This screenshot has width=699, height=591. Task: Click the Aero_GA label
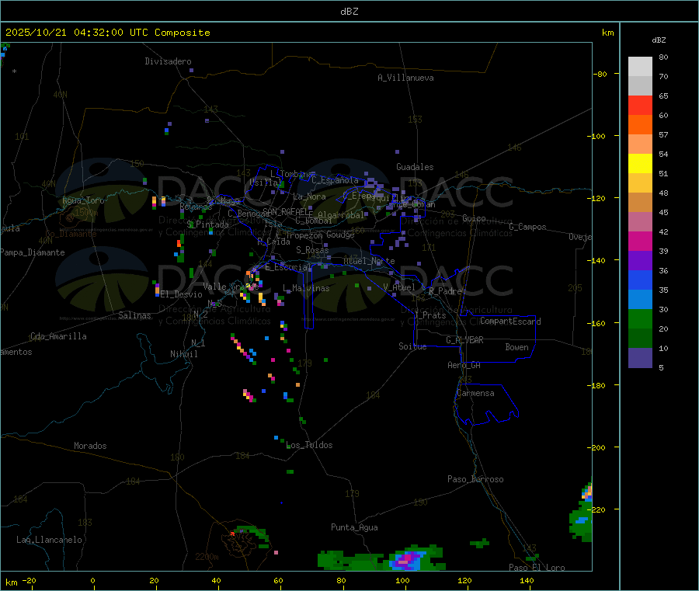[x=464, y=365]
